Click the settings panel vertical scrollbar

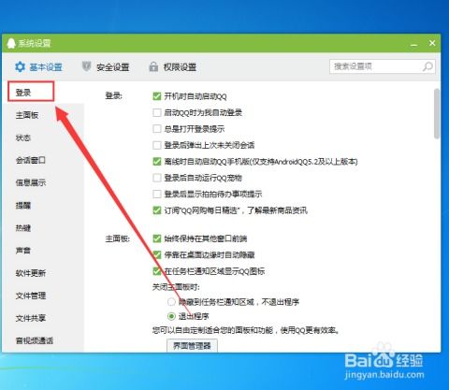coord(437,113)
